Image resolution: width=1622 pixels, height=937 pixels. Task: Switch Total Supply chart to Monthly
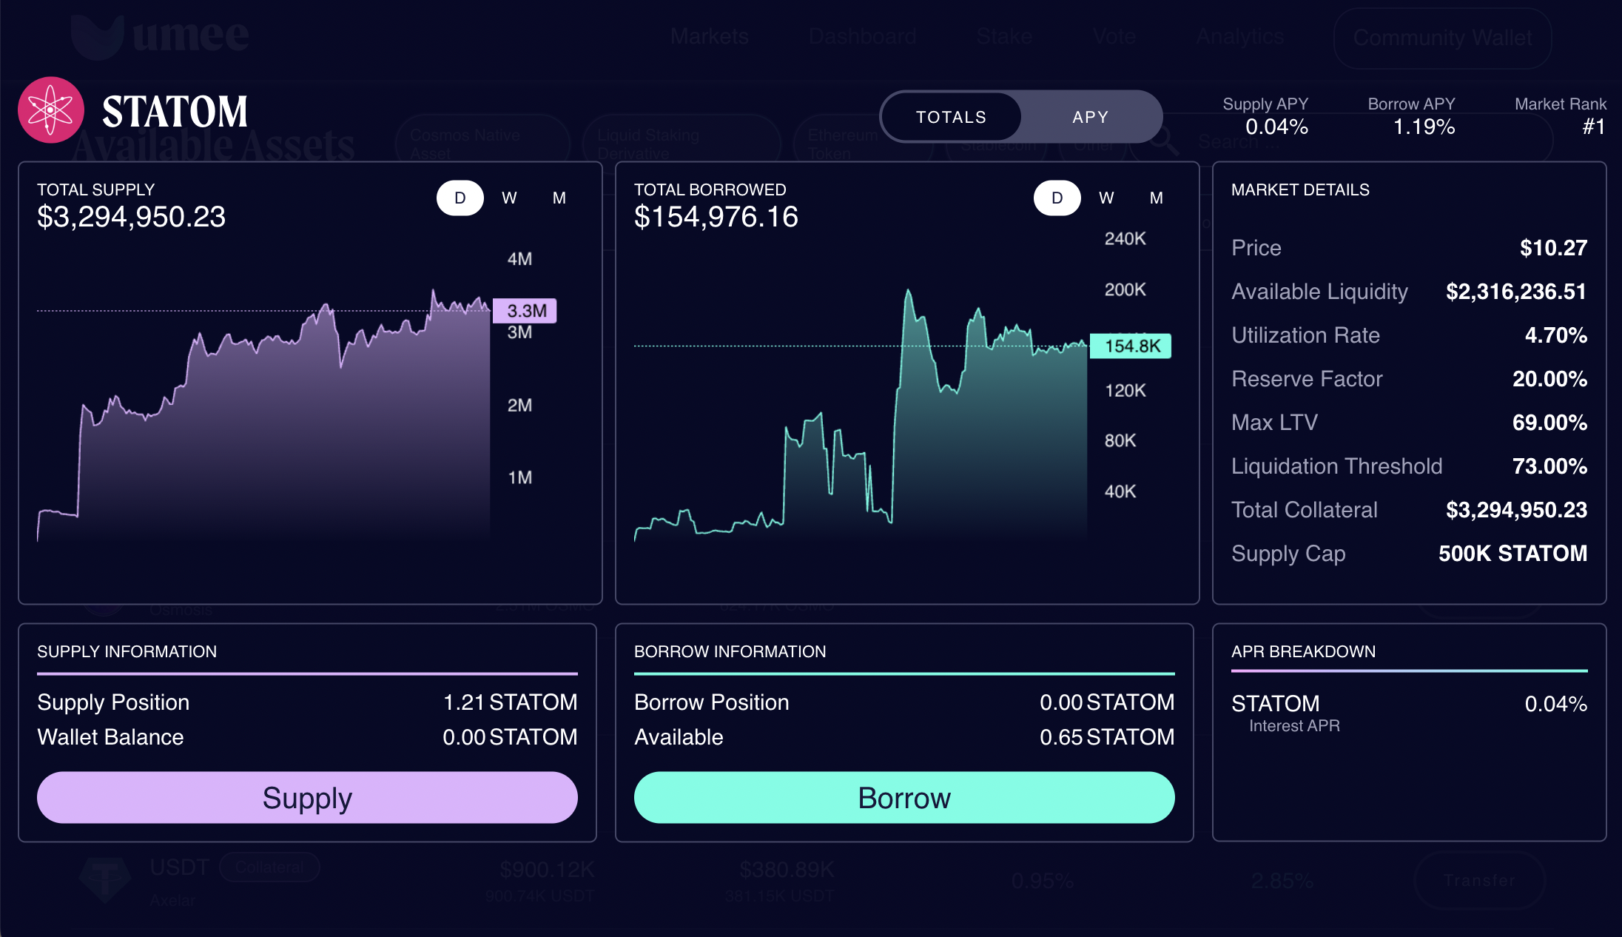pyautogui.click(x=559, y=198)
